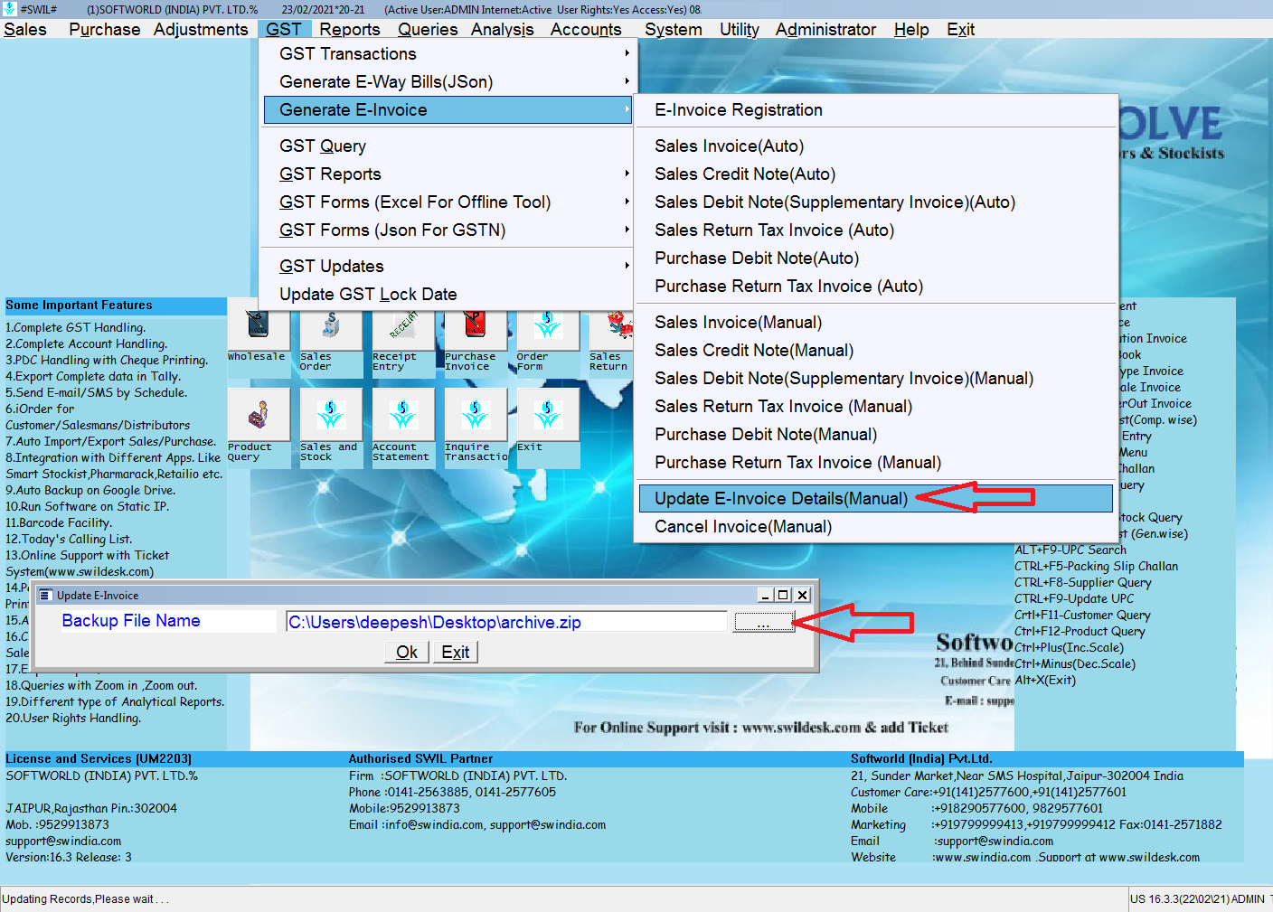Click 'CTRL+F5-Packing Slip Challan' shortcut text
Viewport: 1273px width, 912px height.
[x=1097, y=567]
